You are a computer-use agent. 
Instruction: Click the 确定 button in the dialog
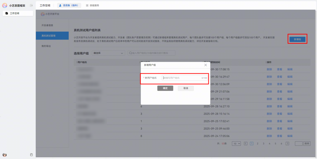(x=165, y=88)
